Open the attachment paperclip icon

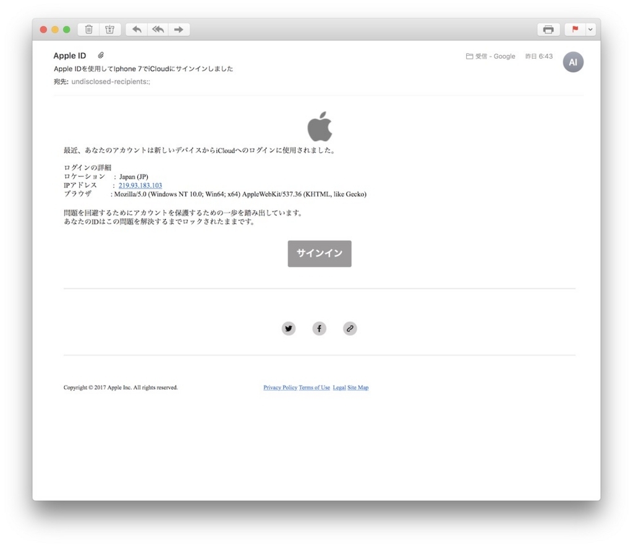101,55
